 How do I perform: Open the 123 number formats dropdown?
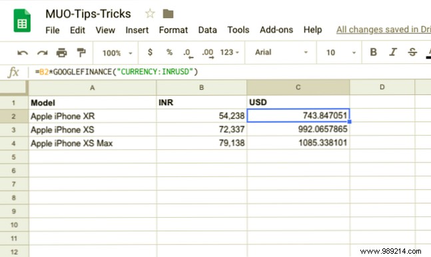229,52
